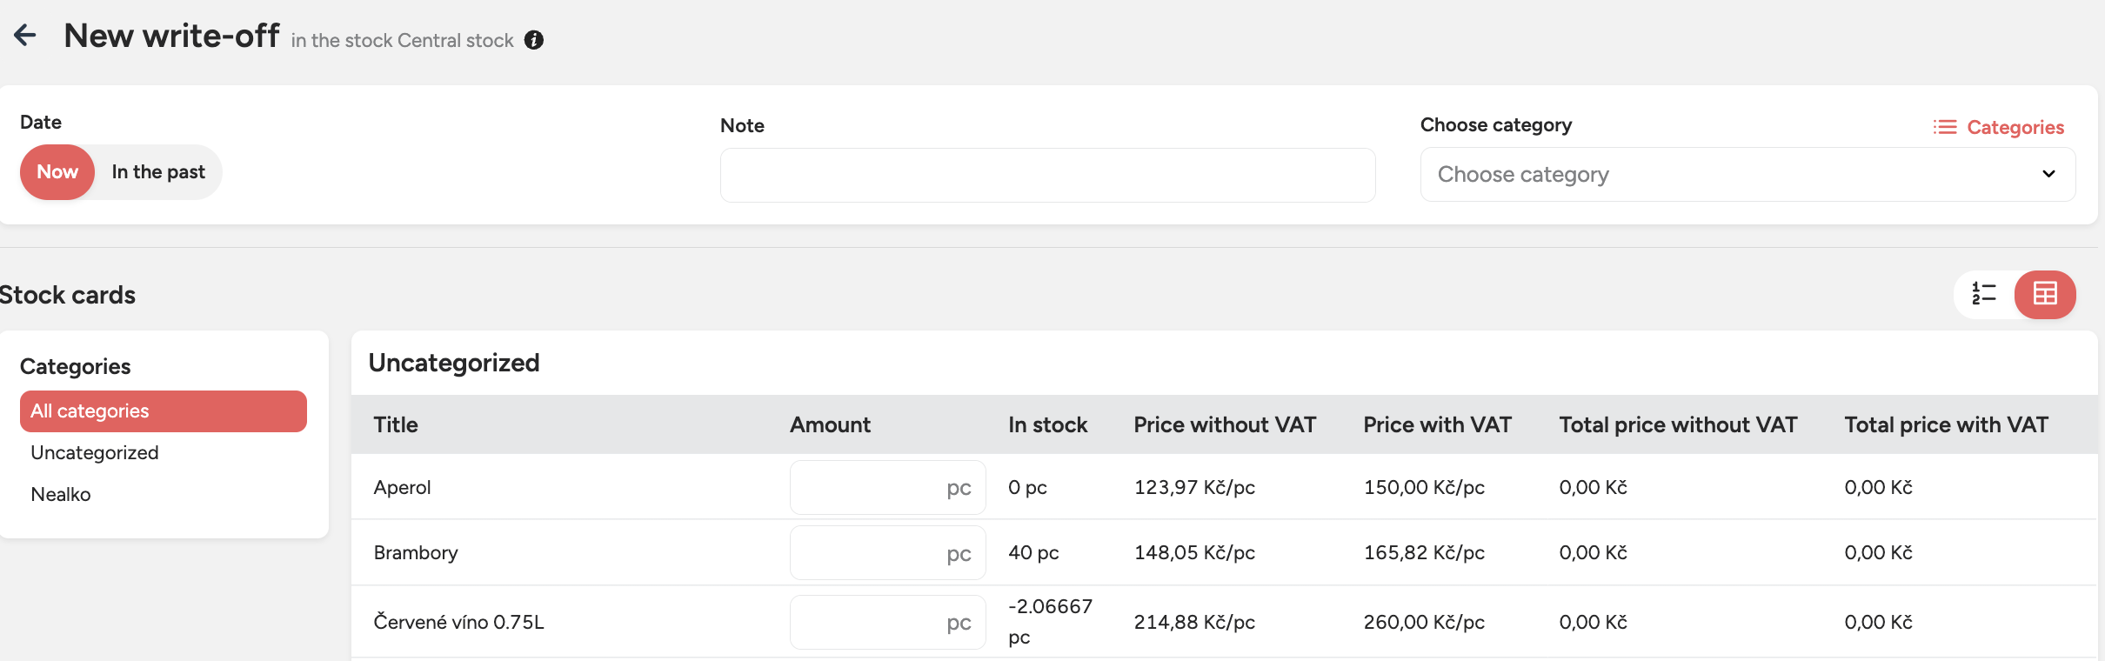This screenshot has width=2105, height=661.
Task: Click the Aperol row title
Action: click(x=402, y=488)
